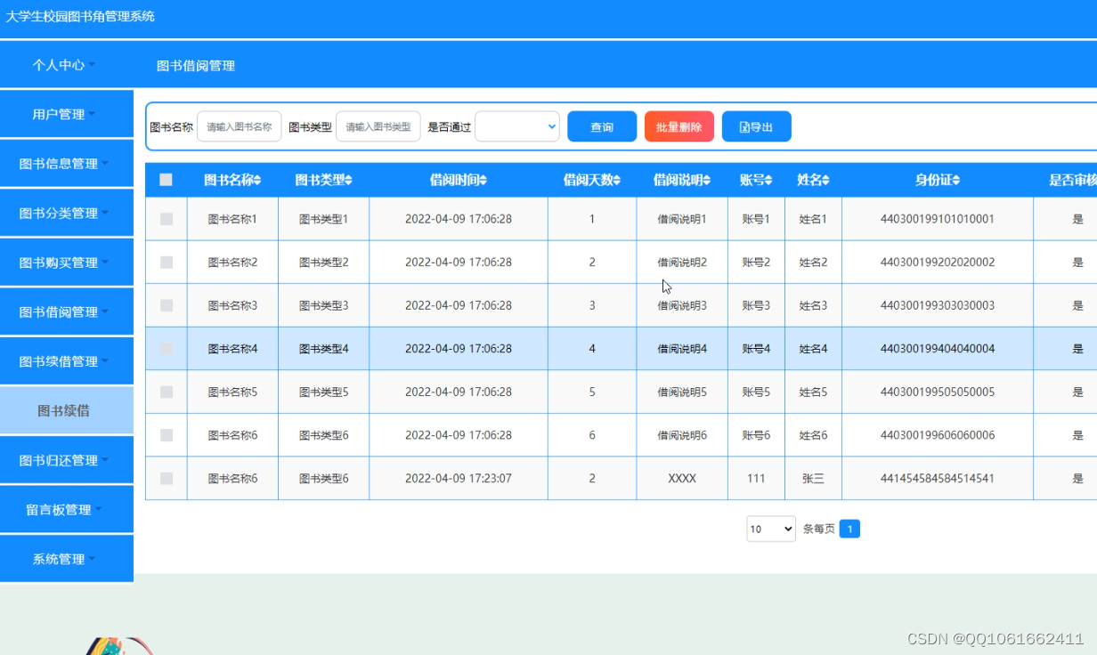The image size is (1097, 655).
Task: Select the checkbox for 图书名称1 row
Action: pyautogui.click(x=166, y=218)
